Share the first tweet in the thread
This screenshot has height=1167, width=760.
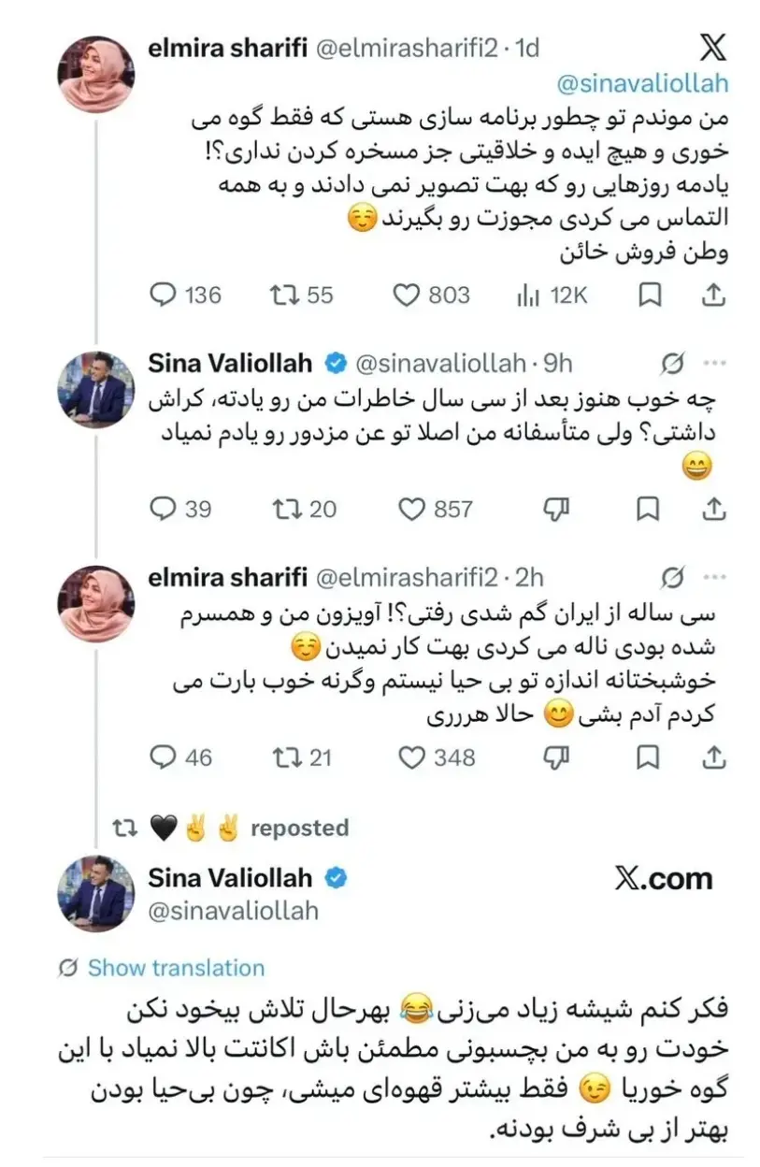713,295
